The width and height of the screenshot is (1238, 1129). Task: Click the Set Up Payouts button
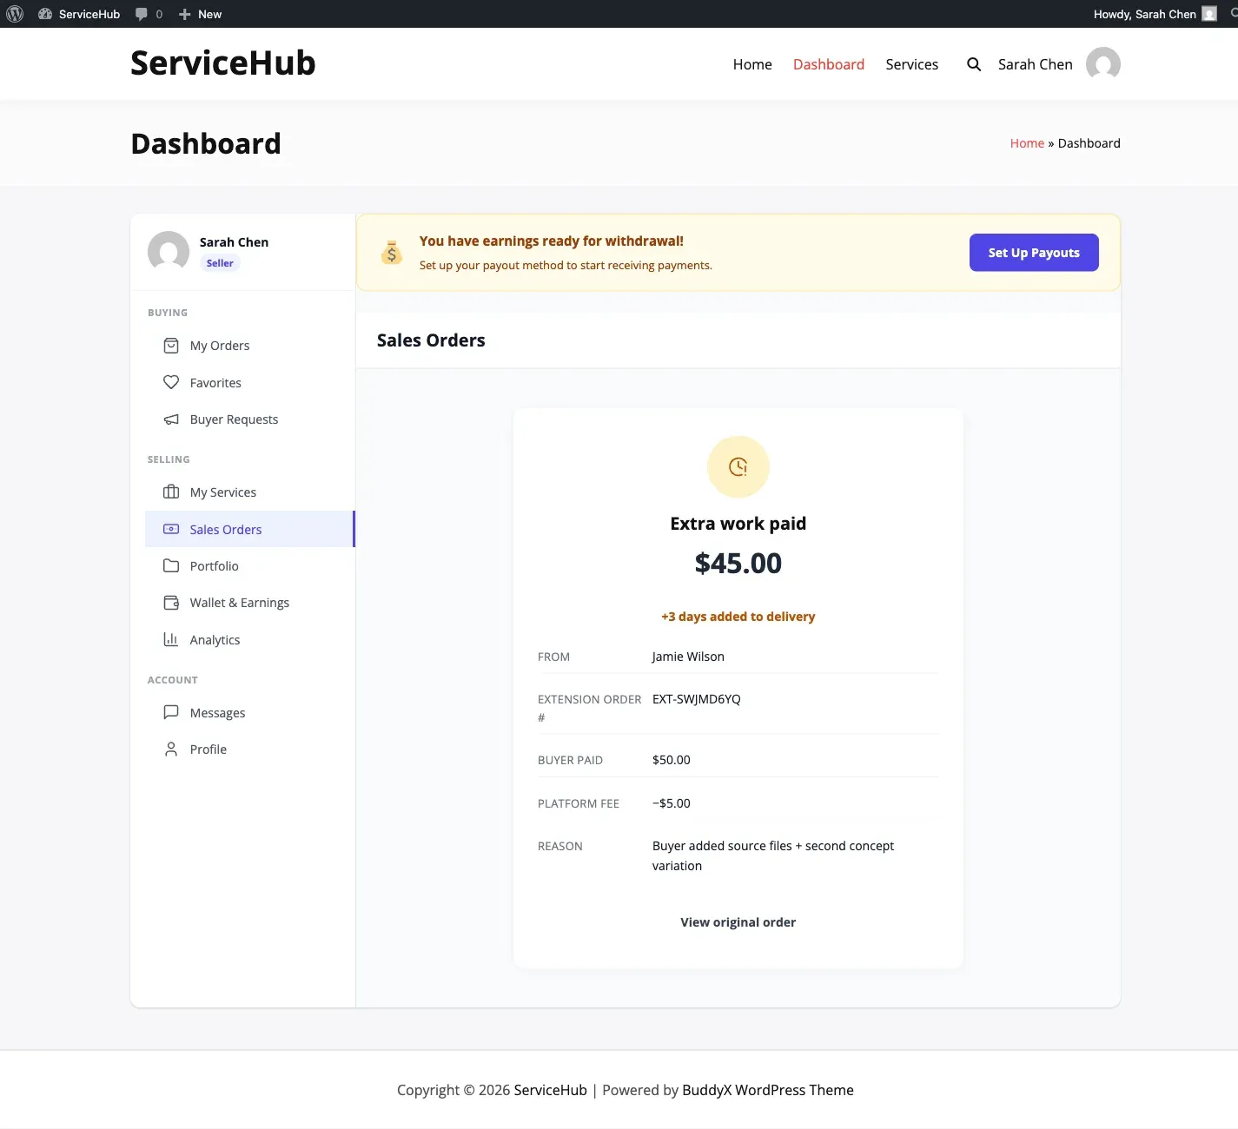click(x=1034, y=253)
